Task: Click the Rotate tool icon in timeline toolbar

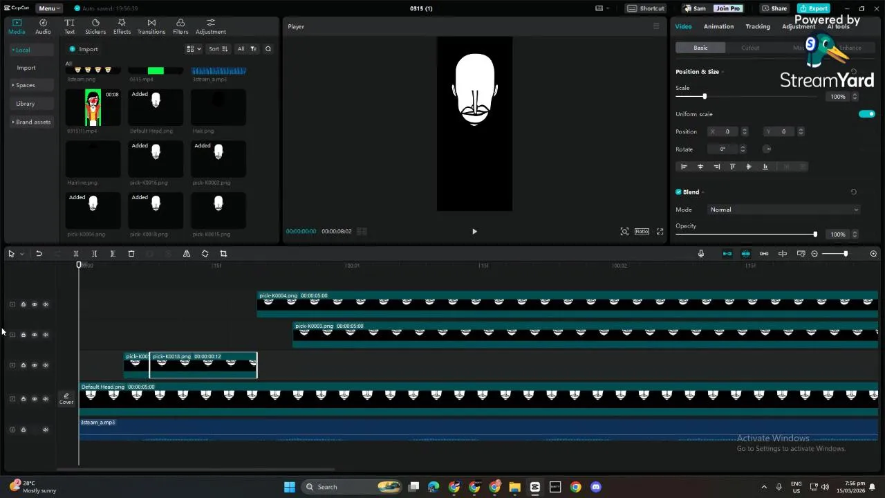Action: (205, 254)
